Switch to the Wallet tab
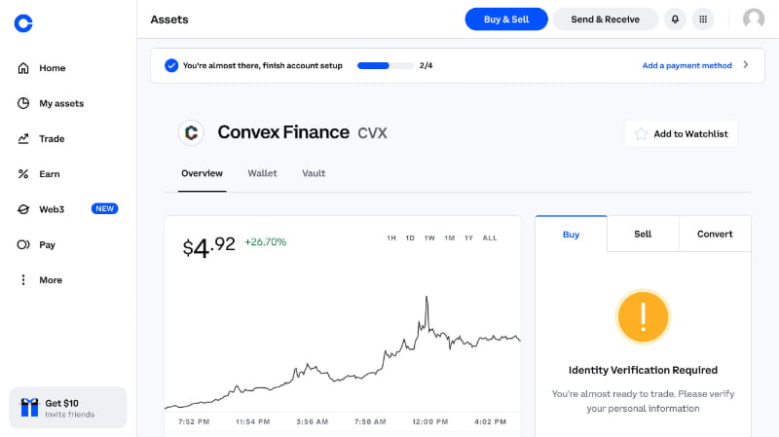The height and width of the screenshot is (437, 779). tap(262, 173)
